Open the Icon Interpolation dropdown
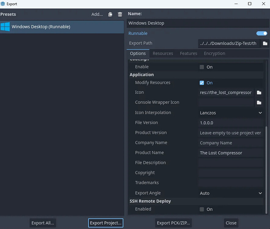This screenshot has height=229, width=270. [231, 113]
